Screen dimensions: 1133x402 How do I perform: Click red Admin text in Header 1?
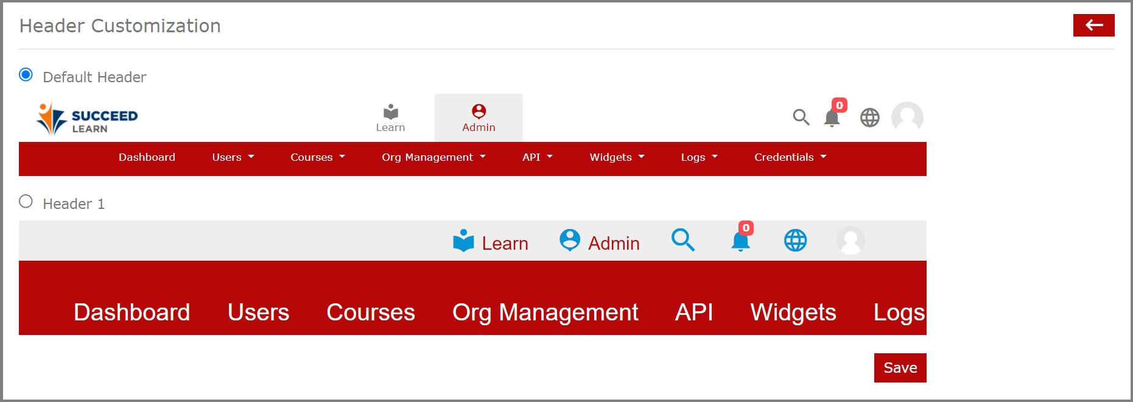pyautogui.click(x=614, y=244)
